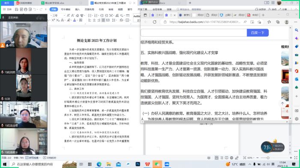Switch to web layout view icon

[232, 158]
